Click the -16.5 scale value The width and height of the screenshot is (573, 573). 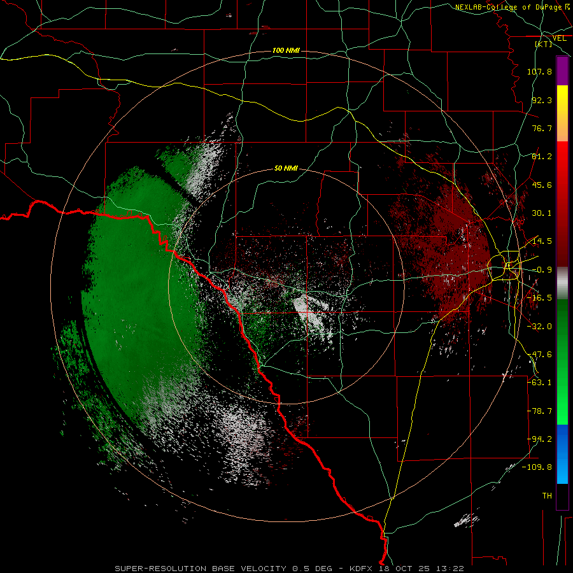(x=539, y=298)
